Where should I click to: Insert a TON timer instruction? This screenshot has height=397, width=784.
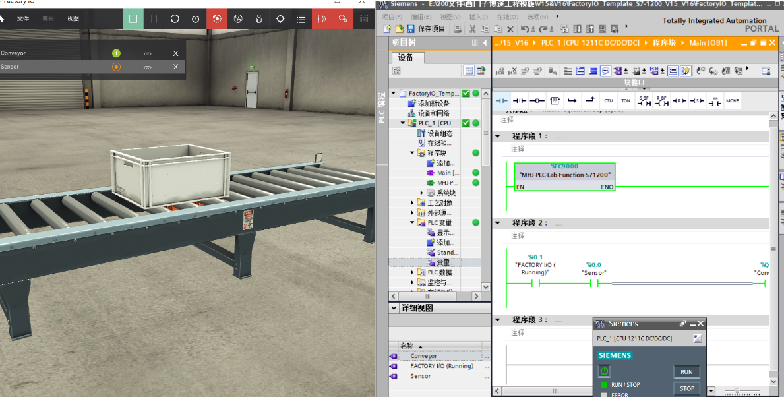tap(625, 101)
